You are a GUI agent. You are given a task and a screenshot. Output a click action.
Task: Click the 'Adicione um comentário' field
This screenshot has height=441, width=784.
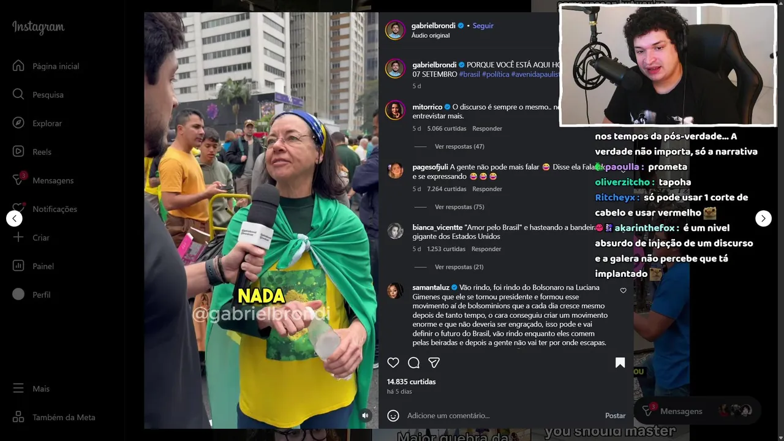pos(502,415)
